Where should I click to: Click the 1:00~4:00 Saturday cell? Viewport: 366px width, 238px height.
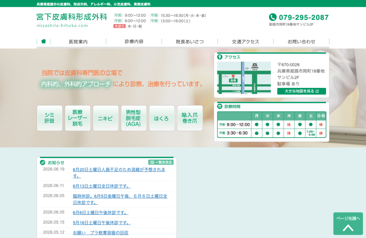[x=311, y=133]
